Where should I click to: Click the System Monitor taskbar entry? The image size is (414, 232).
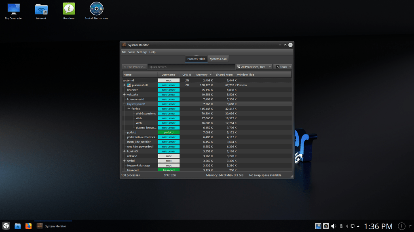pyautogui.click(x=53, y=226)
